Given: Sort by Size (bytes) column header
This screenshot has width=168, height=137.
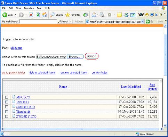Looking at the screenshot, I should tap(152, 87).
